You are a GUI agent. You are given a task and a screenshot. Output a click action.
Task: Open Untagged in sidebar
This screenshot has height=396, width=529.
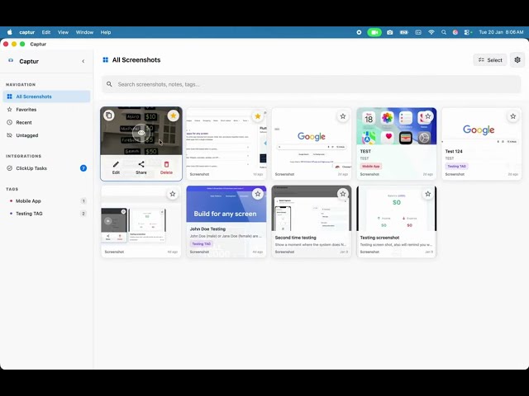pyautogui.click(x=46, y=135)
